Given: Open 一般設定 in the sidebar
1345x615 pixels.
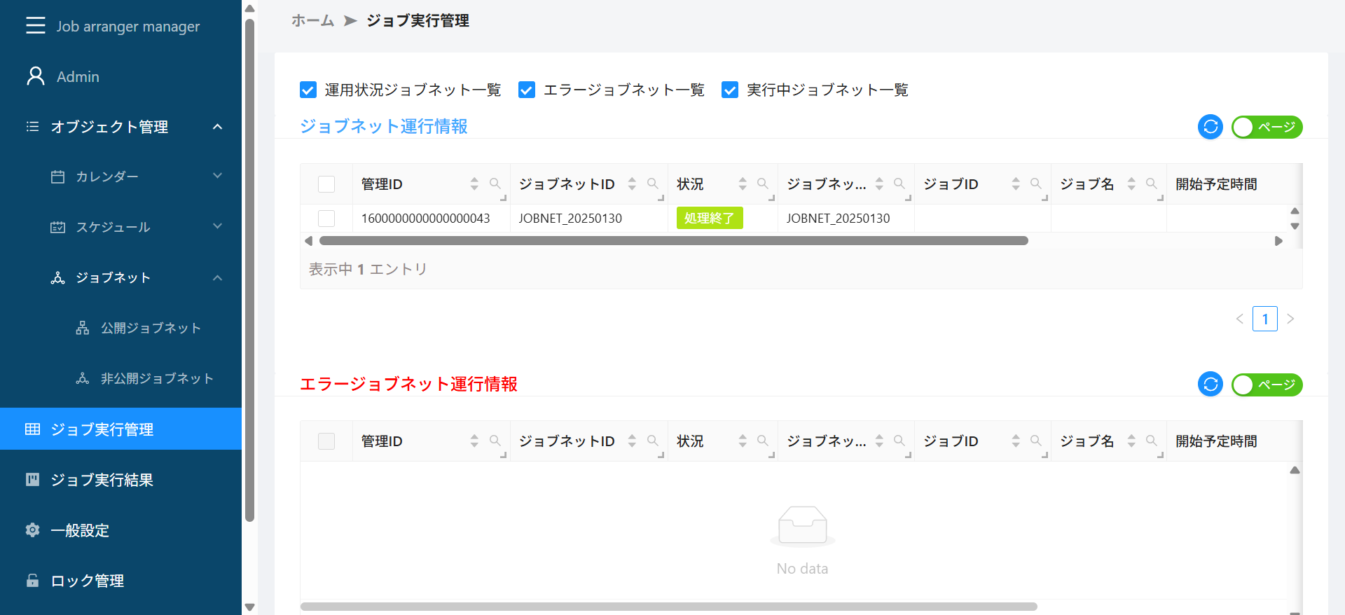Looking at the screenshot, I should coord(80,530).
